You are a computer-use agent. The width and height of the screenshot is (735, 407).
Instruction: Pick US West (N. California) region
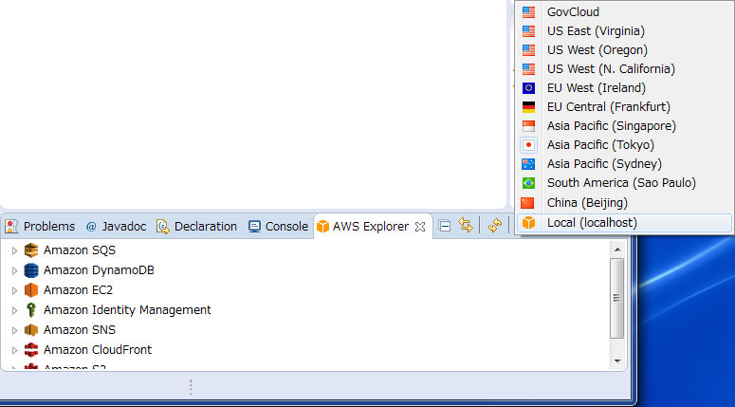click(x=624, y=69)
